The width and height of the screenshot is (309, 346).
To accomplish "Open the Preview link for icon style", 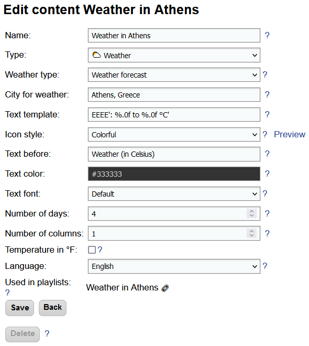I will 290,134.
